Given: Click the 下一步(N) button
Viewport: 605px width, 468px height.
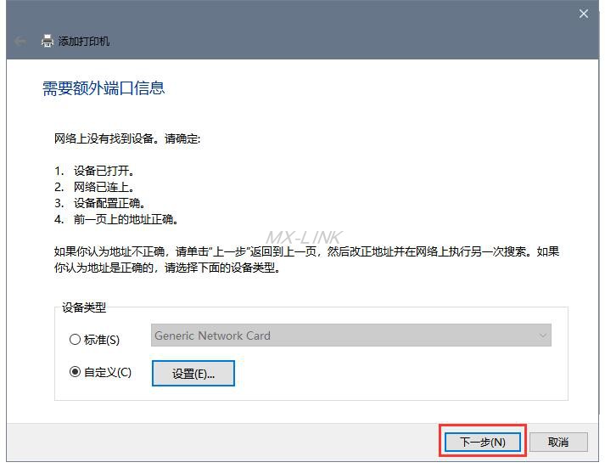Looking at the screenshot, I should coord(482,442).
